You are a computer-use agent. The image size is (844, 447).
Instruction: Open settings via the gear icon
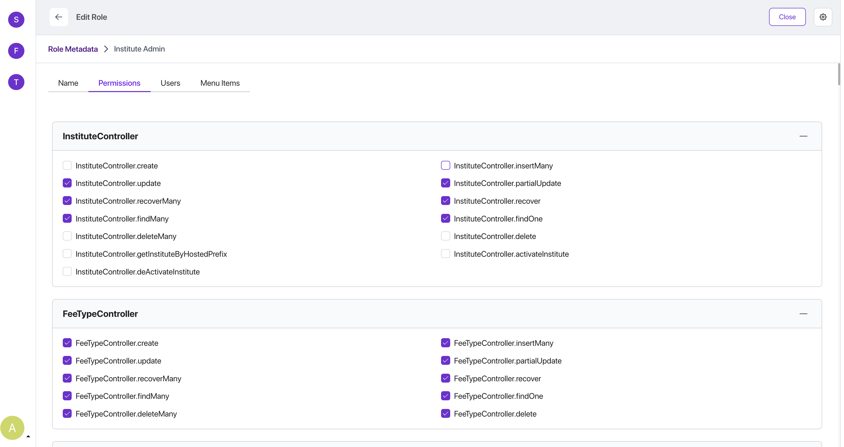click(823, 17)
